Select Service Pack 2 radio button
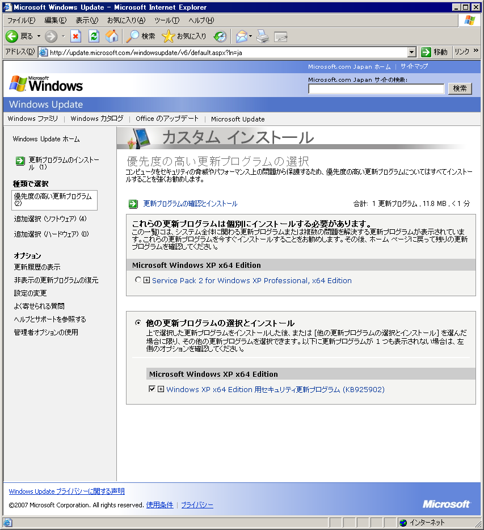Image resolution: width=484 pixels, height=530 pixels. [138, 280]
